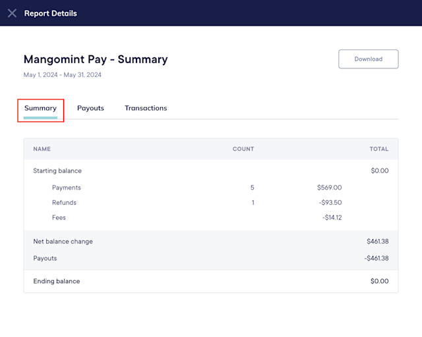The height and width of the screenshot is (337, 422).
Task: Select the Summary tab
Action: [40, 108]
